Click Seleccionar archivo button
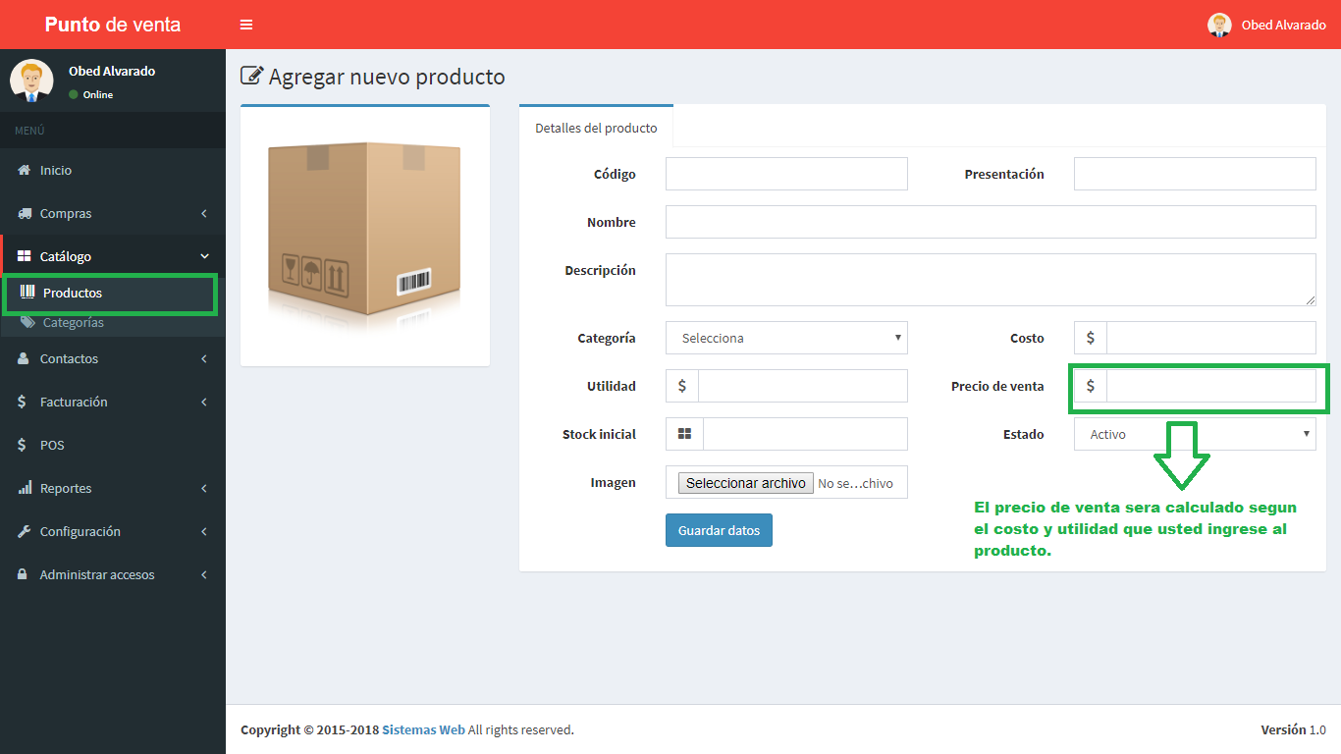Image resolution: width=1341 pixels, height=754 pixels. (746, 483)
